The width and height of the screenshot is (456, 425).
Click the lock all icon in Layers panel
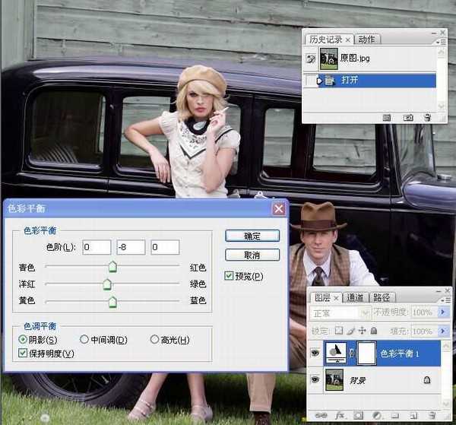pyautogui.click(x=375, y=331)
